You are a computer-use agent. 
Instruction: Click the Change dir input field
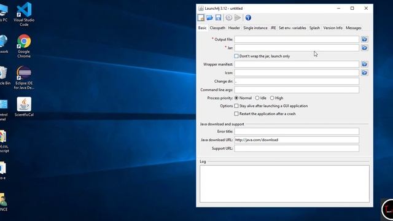pos(297,81)
